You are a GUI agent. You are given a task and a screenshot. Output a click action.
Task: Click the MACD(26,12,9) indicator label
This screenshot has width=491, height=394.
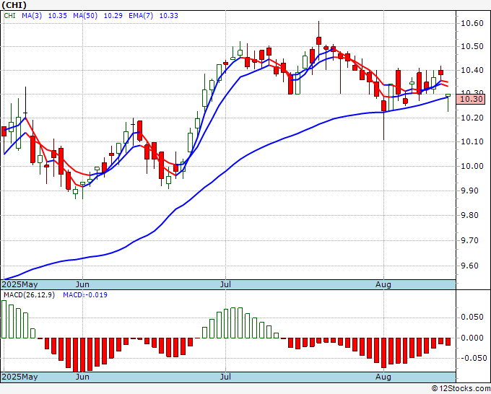[29, 295]
